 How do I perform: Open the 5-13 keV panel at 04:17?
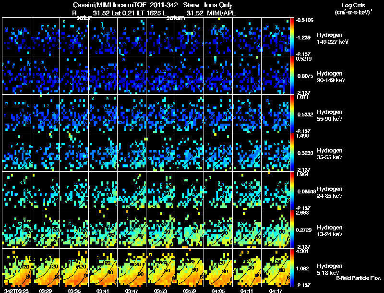pos(276,268)
